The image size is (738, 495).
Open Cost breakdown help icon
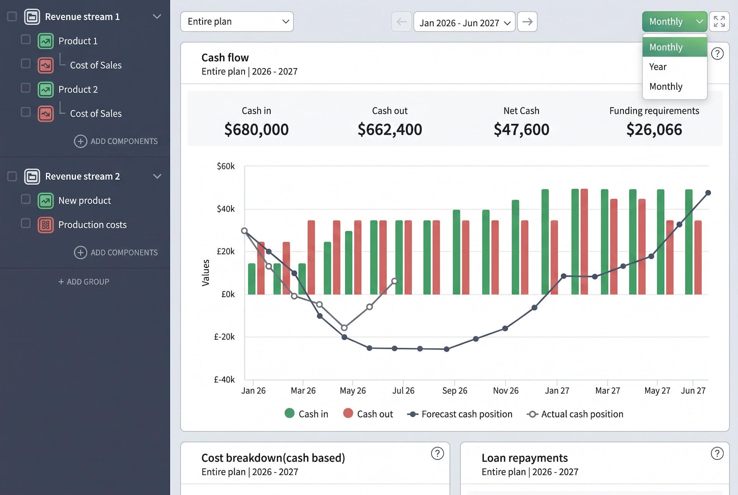[437, 453]
